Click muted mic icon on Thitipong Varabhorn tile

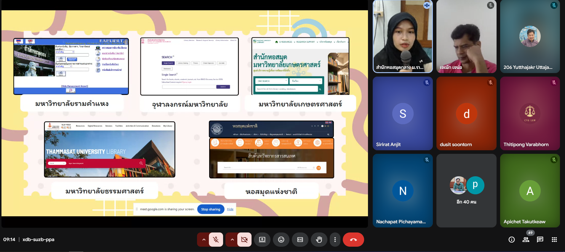point(554,83)
